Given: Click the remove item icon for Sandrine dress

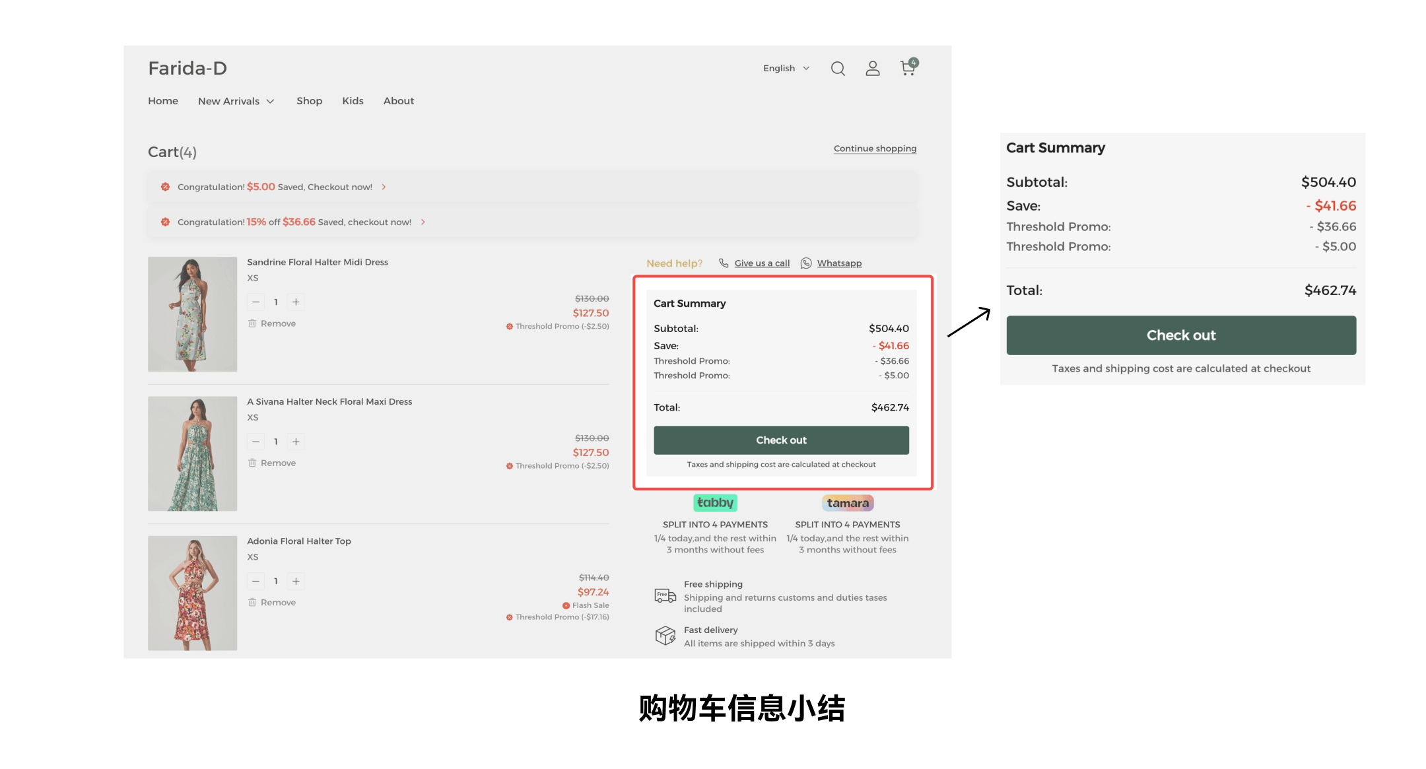Looking at the screenshot, I should tap(252, 323).
